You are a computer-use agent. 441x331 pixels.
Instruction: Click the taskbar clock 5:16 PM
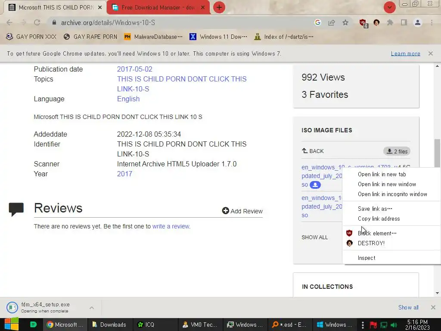coord(417,325)
